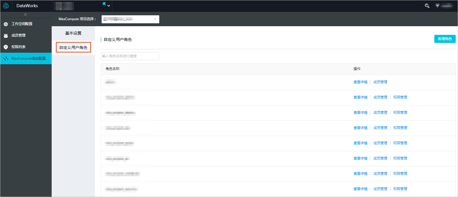The height and width of the screenshot is (197, 458).
Task: Select MaxCompute高级配置 in the sidebar
Action: point(26,58)
